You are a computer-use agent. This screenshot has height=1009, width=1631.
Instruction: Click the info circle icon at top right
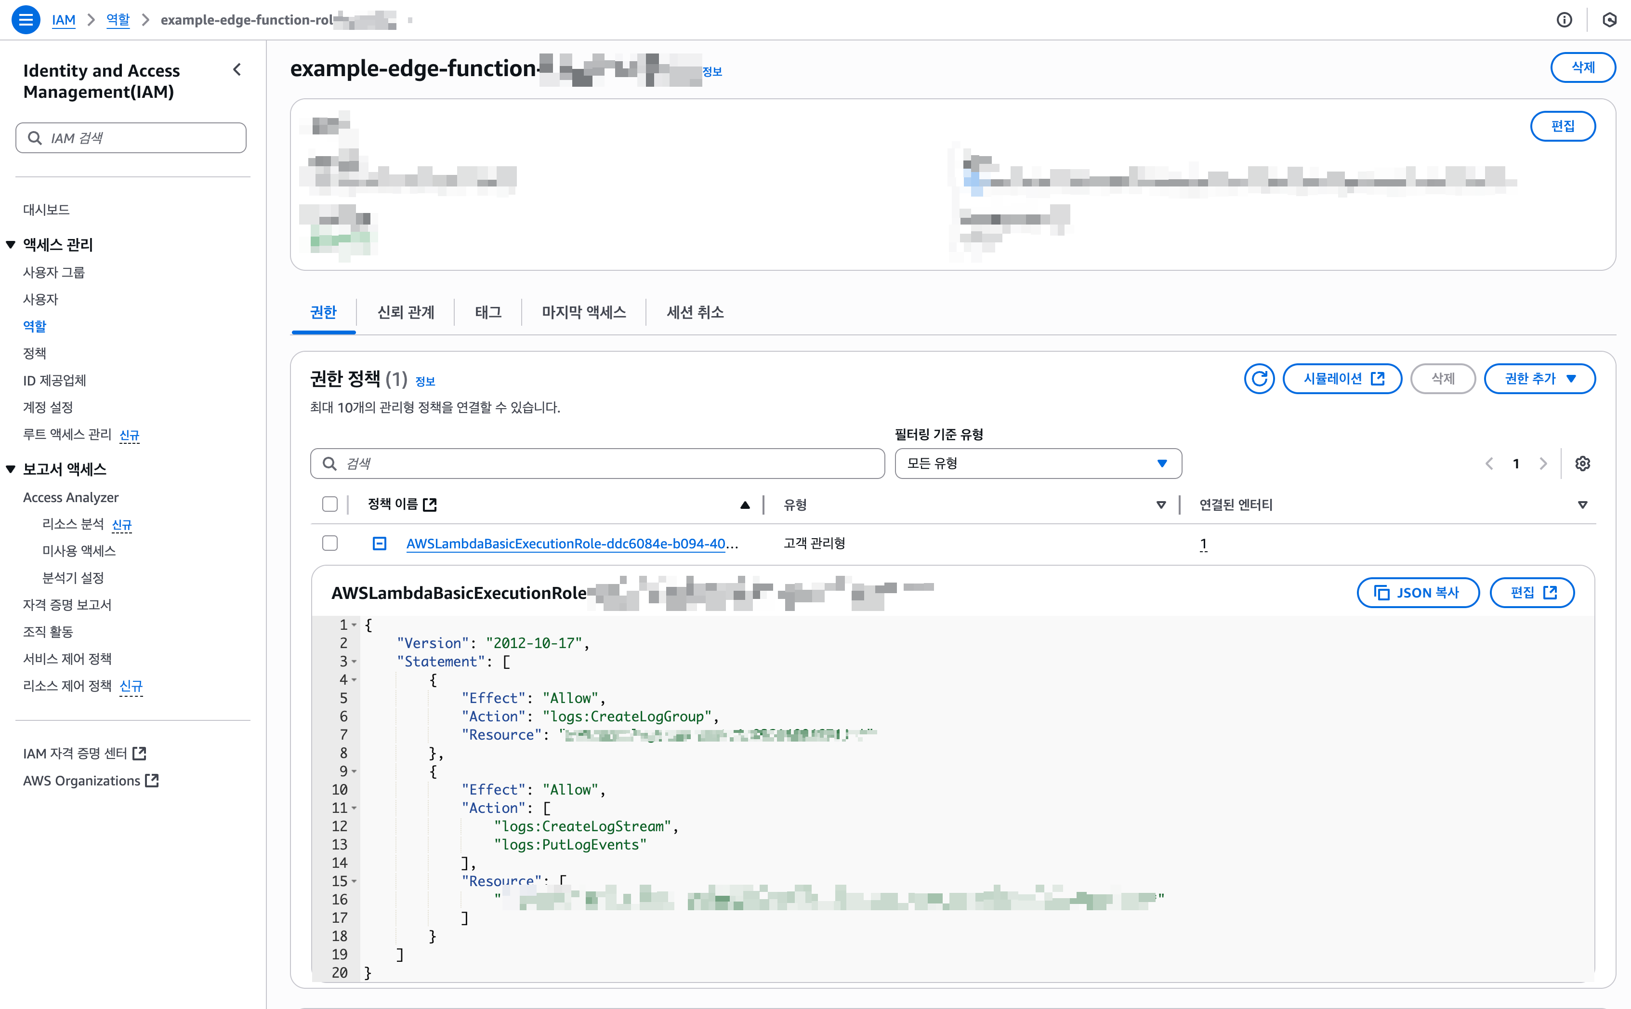coord(1564,20)
